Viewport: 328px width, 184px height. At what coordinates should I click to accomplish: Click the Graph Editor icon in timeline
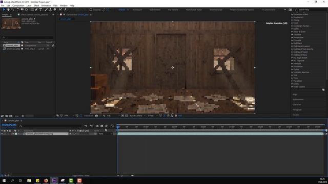[x=112, y=126]
